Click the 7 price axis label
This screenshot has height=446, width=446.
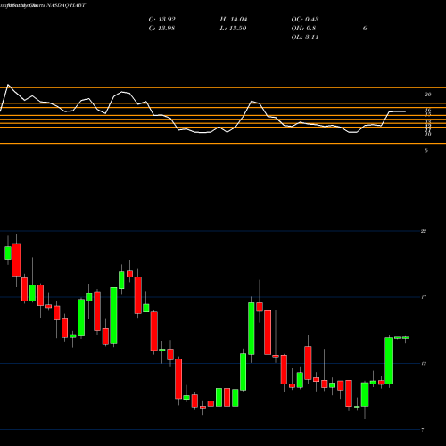[x=423, y=430]
